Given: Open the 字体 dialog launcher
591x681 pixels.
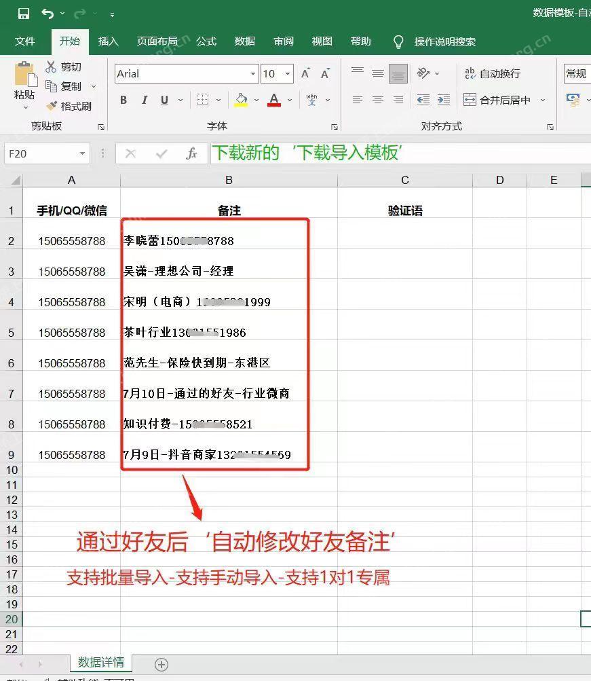Looking at the screenshot, I should pos(335,127).
